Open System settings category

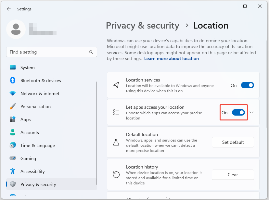pos(51,68)
